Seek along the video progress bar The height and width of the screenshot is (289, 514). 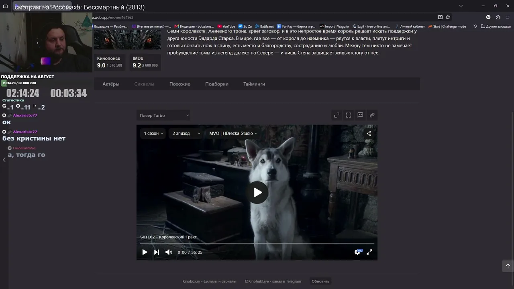pyautogui.click(x=257, y=243)
